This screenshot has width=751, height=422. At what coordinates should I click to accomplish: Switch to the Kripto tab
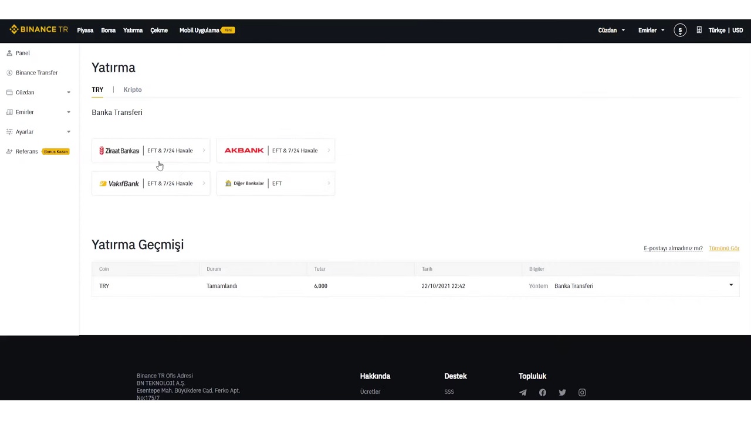(x=133, y=90)
